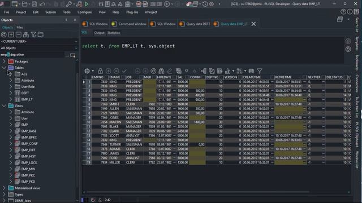The image size is (362, 203).
Task: Collapse the Tables folder
Action: (x=4, y=68)
